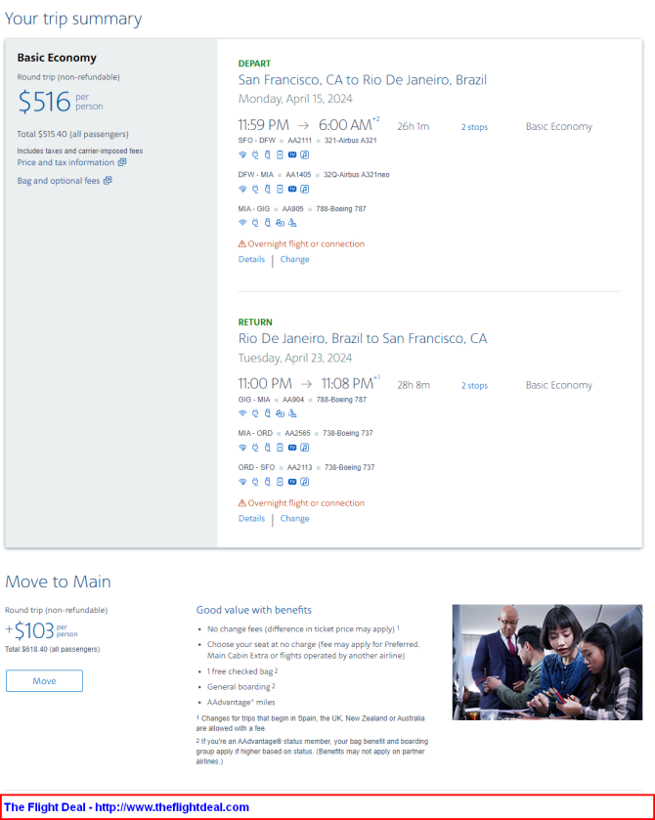The width and height of the screenshot is (655, 820).
Task: Click the power outlet icon for flight AA904
Action: coord(254,413)
